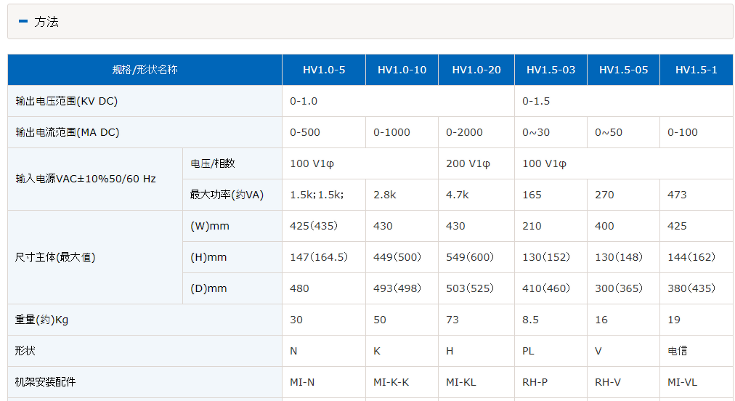
Task: Select the 0-2000 output current cell
Action: click(464, 132)
